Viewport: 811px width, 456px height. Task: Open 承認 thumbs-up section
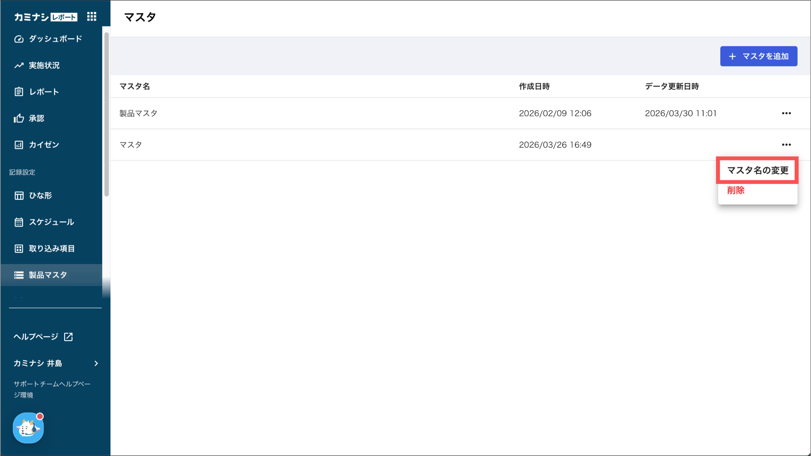[36, 118]
